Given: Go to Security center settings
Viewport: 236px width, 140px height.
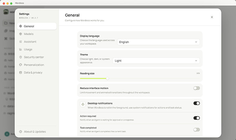Looking at the screenshot, I should (x=37, y=57).
